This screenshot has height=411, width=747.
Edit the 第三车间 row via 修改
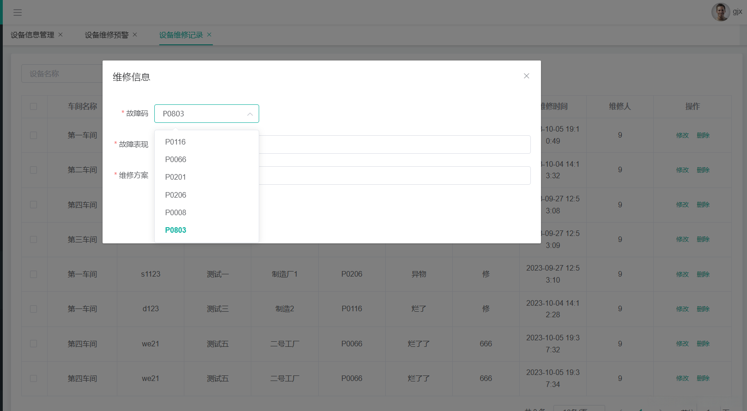coord(682,239)
